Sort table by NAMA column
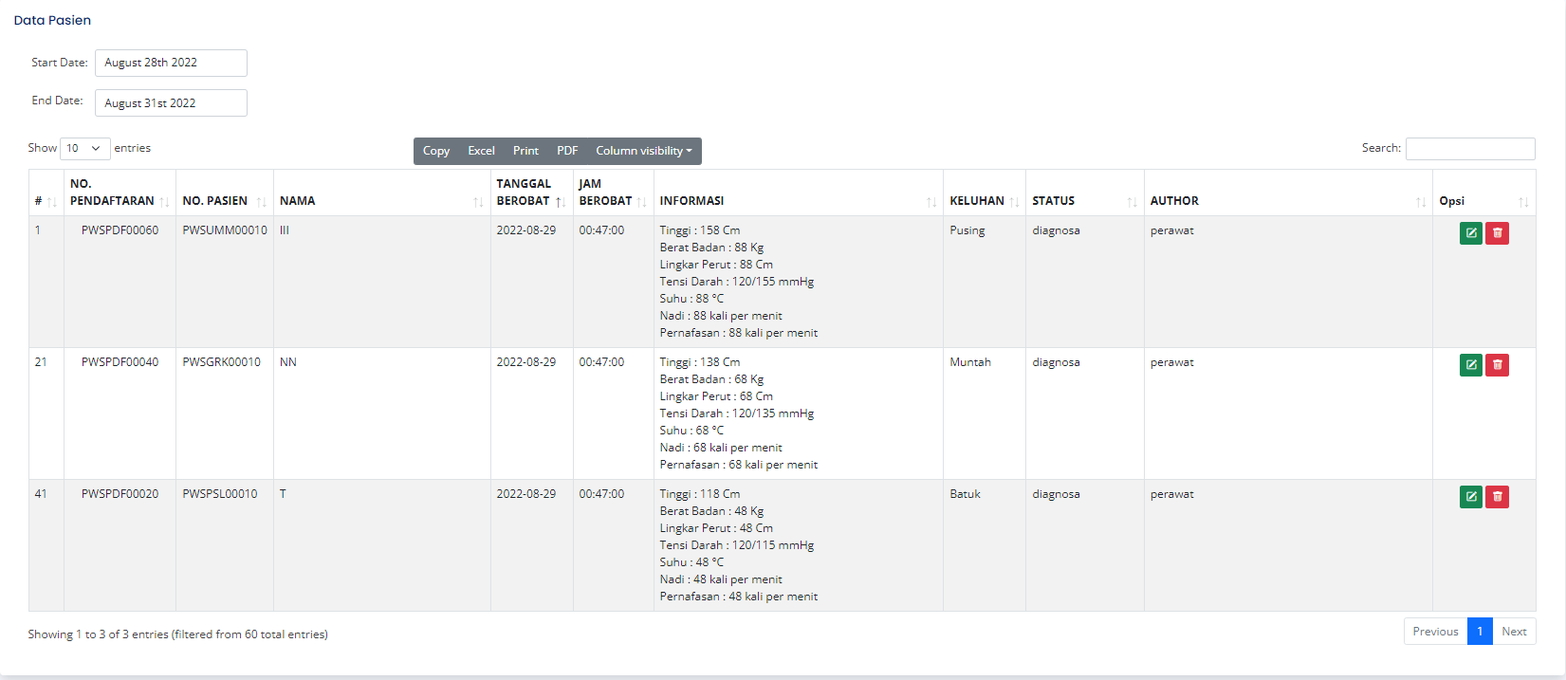1566x680 pixels. tap(381, 201)
